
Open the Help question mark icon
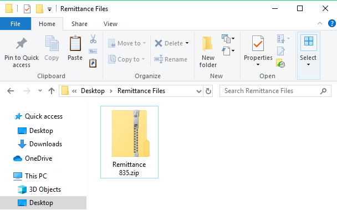[x=332, y=23]
